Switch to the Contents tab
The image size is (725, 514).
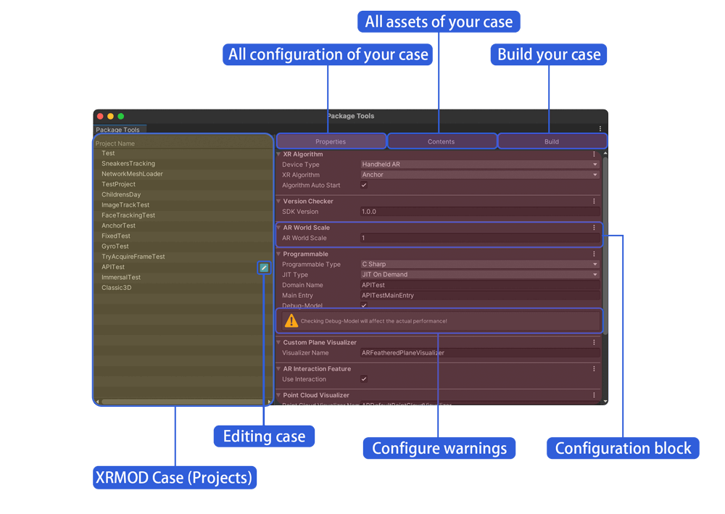click(x=441, y=141)
